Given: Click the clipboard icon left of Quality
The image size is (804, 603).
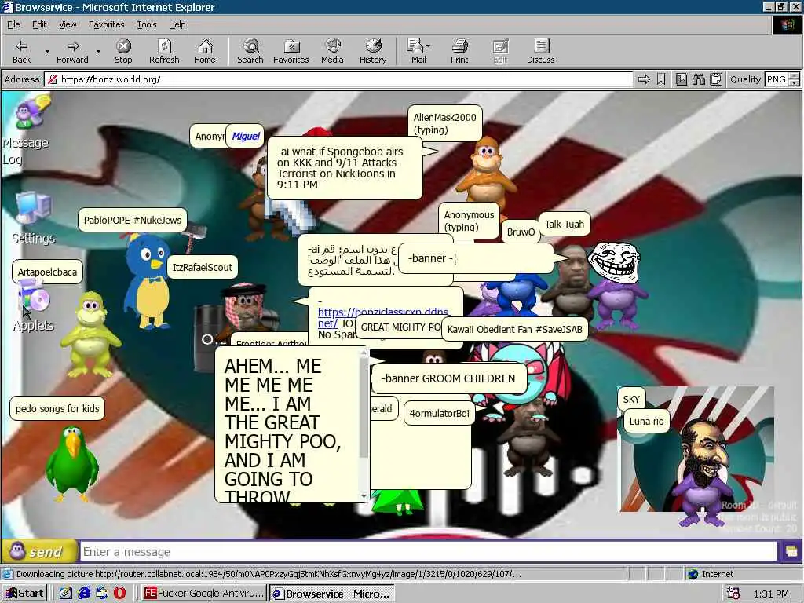Looking at the screenshot, I should coord(716,79).
